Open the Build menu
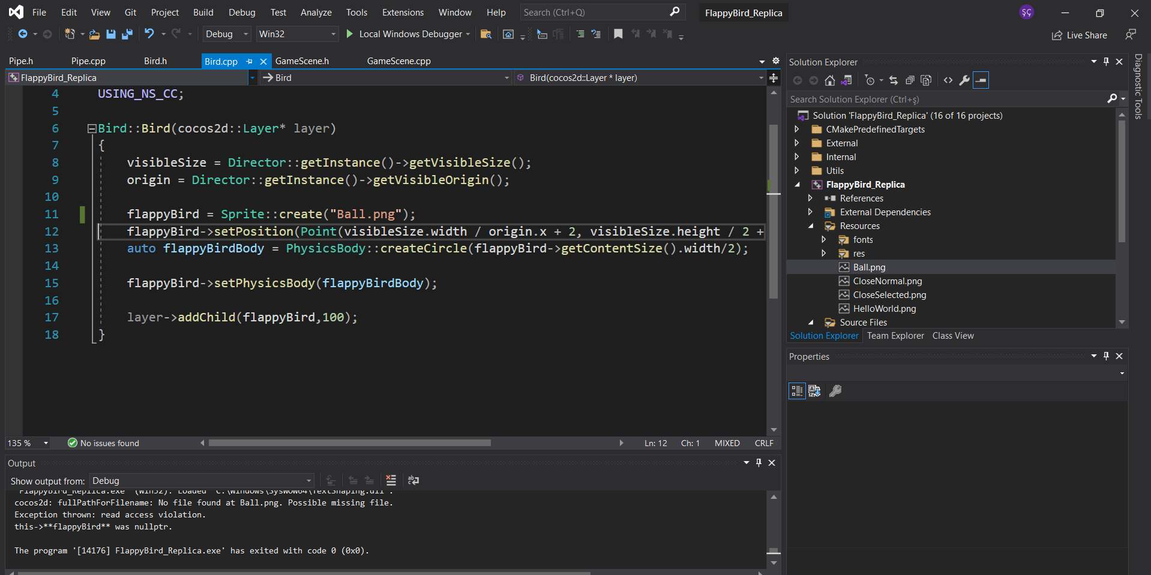Screen dimensions: 1151x575 coord(203,13)
